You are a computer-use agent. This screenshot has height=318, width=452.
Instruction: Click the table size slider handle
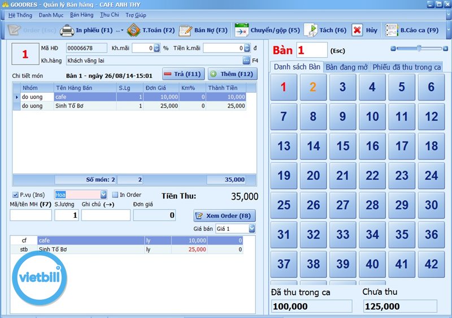click(419, 49)
